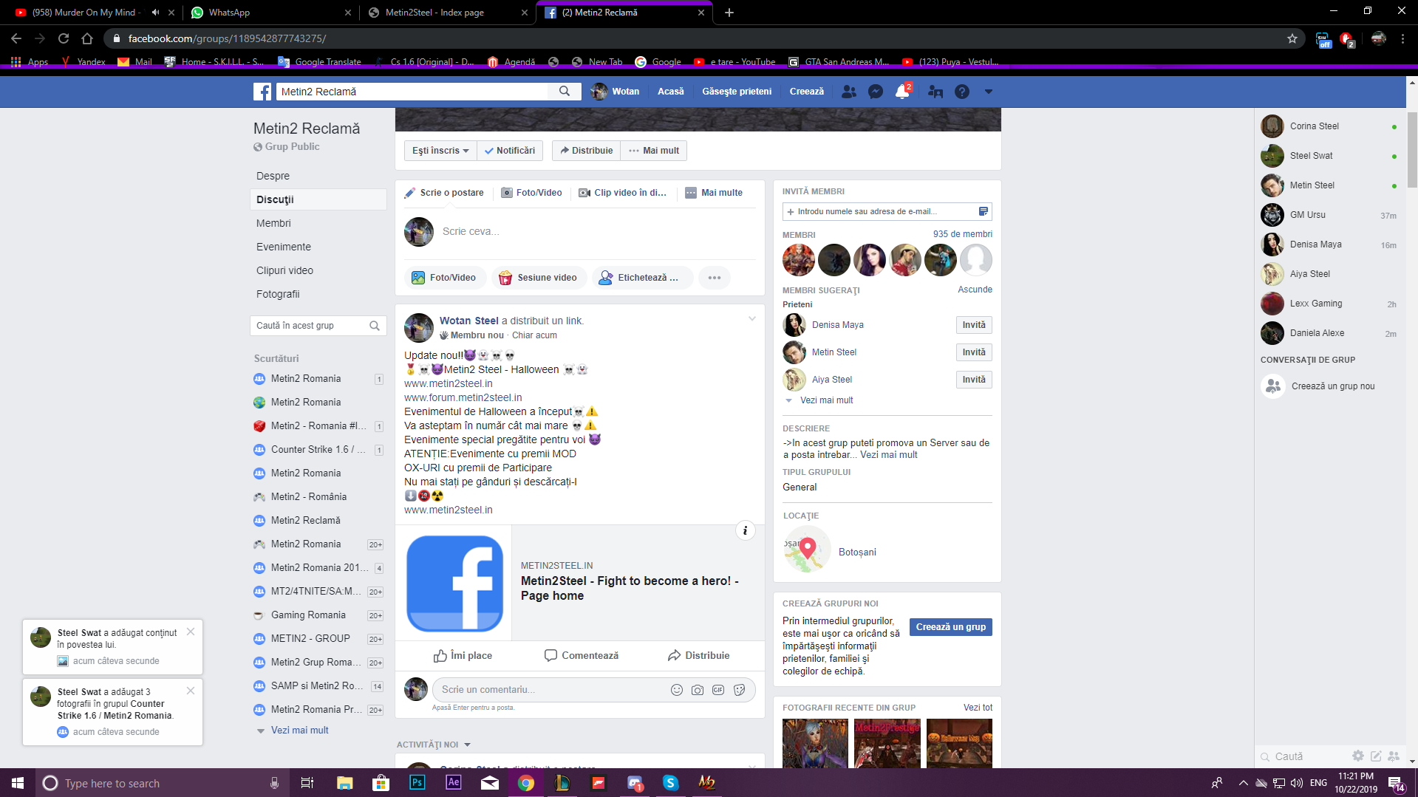1418x797 pixels.
Task: Open chat settings gear icon
Action: (1358, 756)
